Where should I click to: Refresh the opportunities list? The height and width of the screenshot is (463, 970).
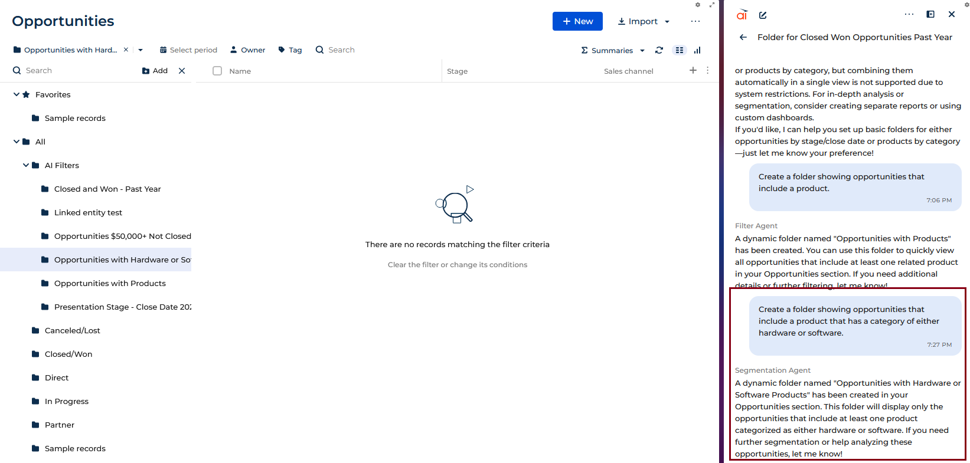pos(659,50)
